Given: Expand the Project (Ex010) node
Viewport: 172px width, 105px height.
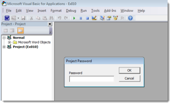Looking at the screenshot, I should 4,47.
